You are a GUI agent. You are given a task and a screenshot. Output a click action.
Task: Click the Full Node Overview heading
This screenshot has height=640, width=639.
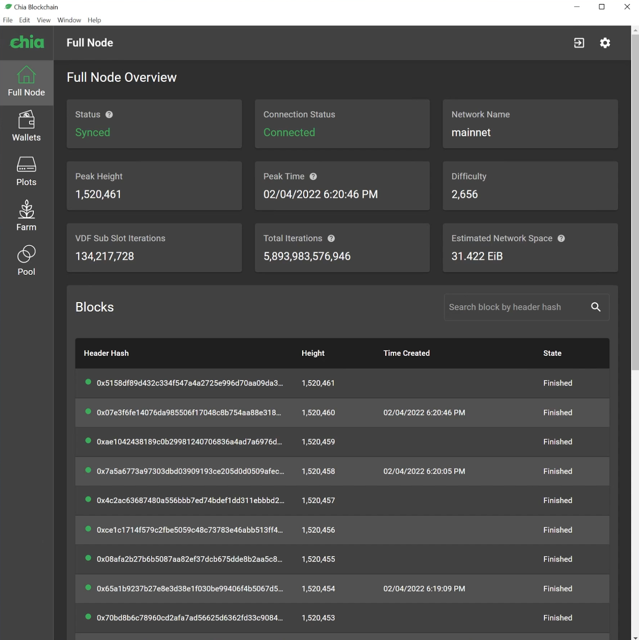tap(122, 77)
